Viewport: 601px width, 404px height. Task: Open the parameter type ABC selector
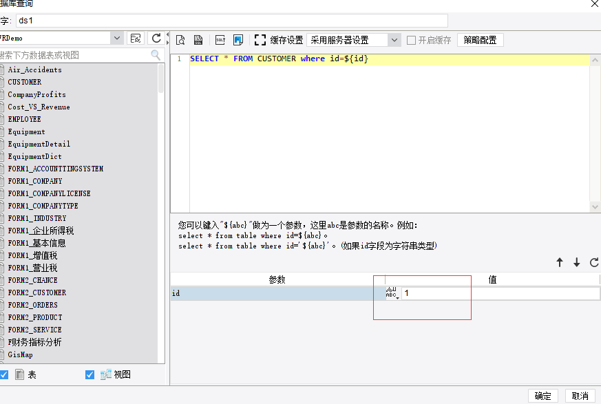pos(392,293)
